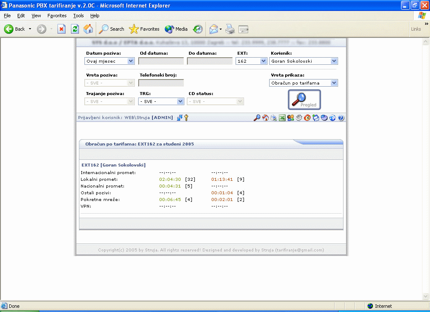Image resolution: width=430 pixels, height=312 pixels.
Task: Open the Tools menu
Action: pyautogui.click(x=79, y=16)
